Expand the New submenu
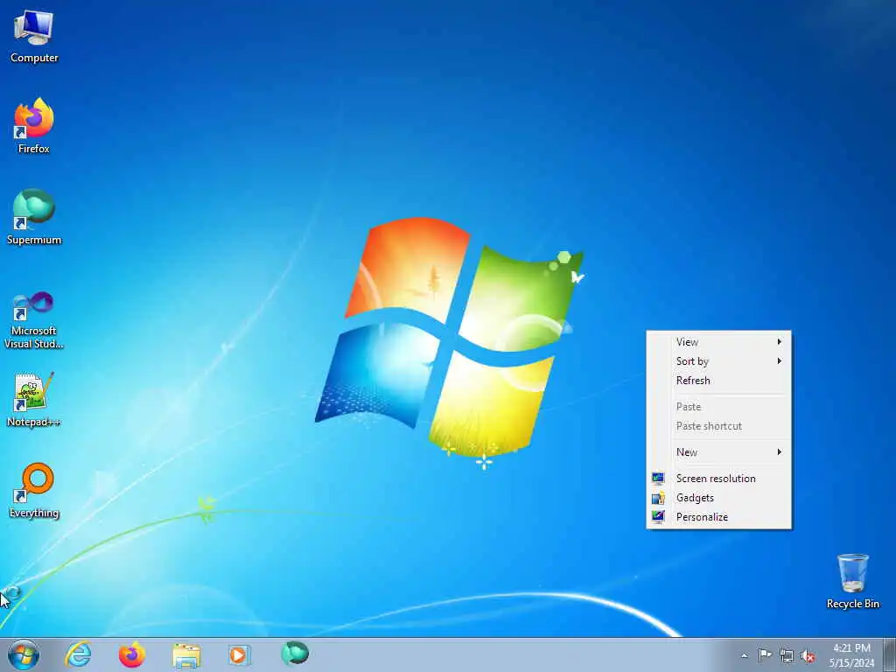 click(719, 452)
